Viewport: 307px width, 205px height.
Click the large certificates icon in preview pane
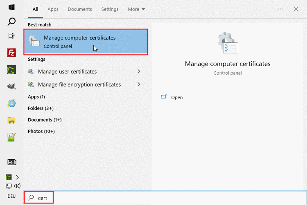(x=228, y=43)
